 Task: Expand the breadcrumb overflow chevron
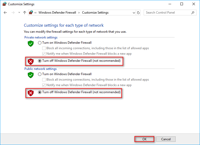pos(35,13)
